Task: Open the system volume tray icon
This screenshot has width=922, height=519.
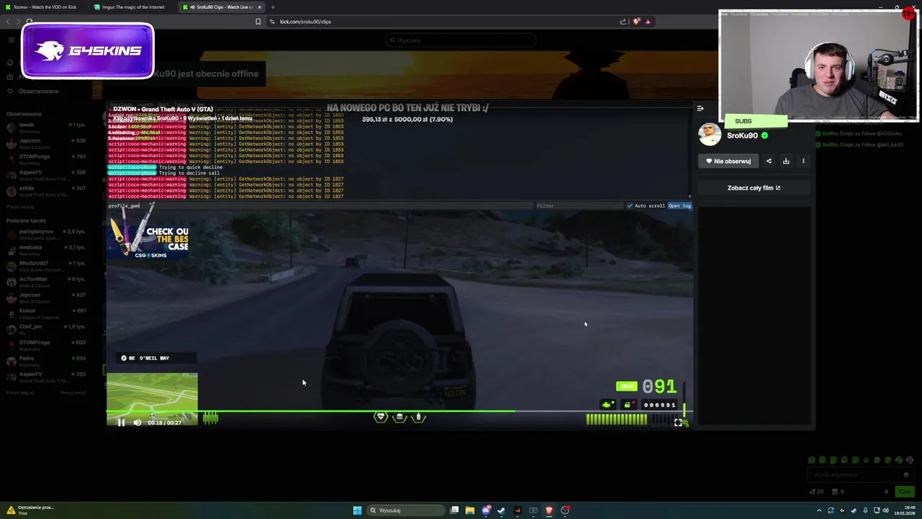Action: click(885, 510)
